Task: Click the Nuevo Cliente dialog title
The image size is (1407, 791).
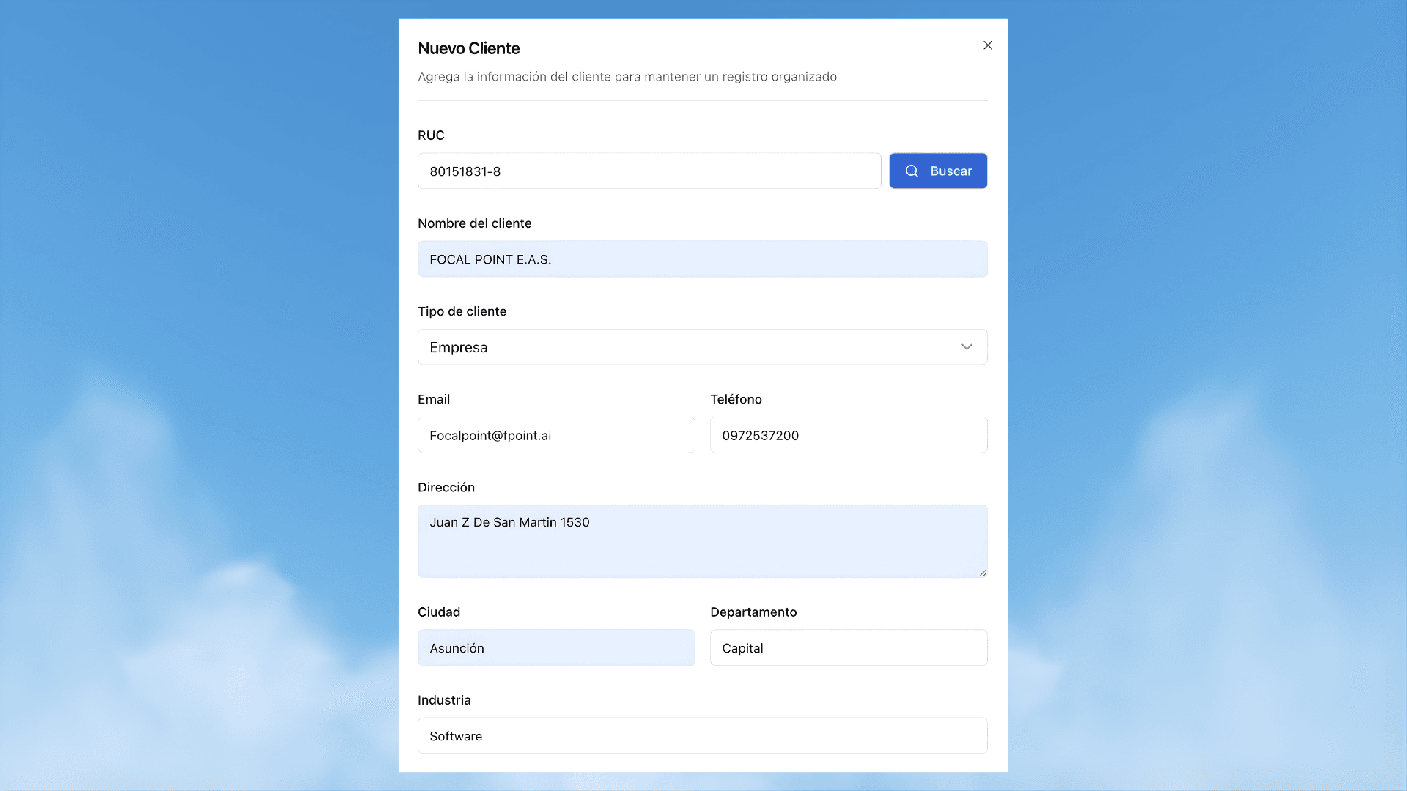Action: pyautogui.click(x=468, y=48)
